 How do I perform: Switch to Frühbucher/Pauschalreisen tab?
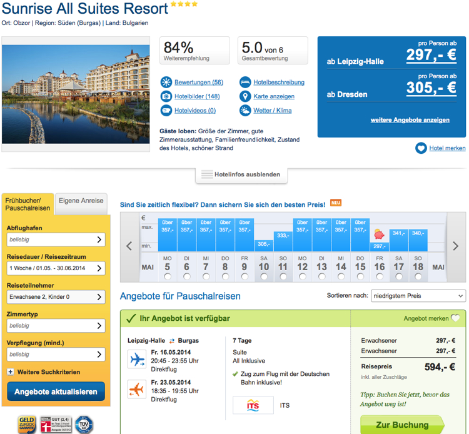(x=28, y=204)
